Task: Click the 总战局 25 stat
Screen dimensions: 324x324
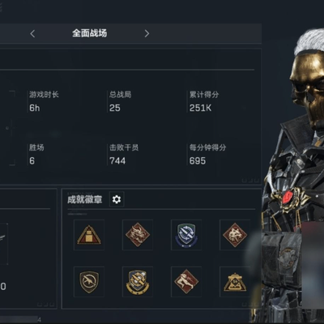Action: point(120,101)
